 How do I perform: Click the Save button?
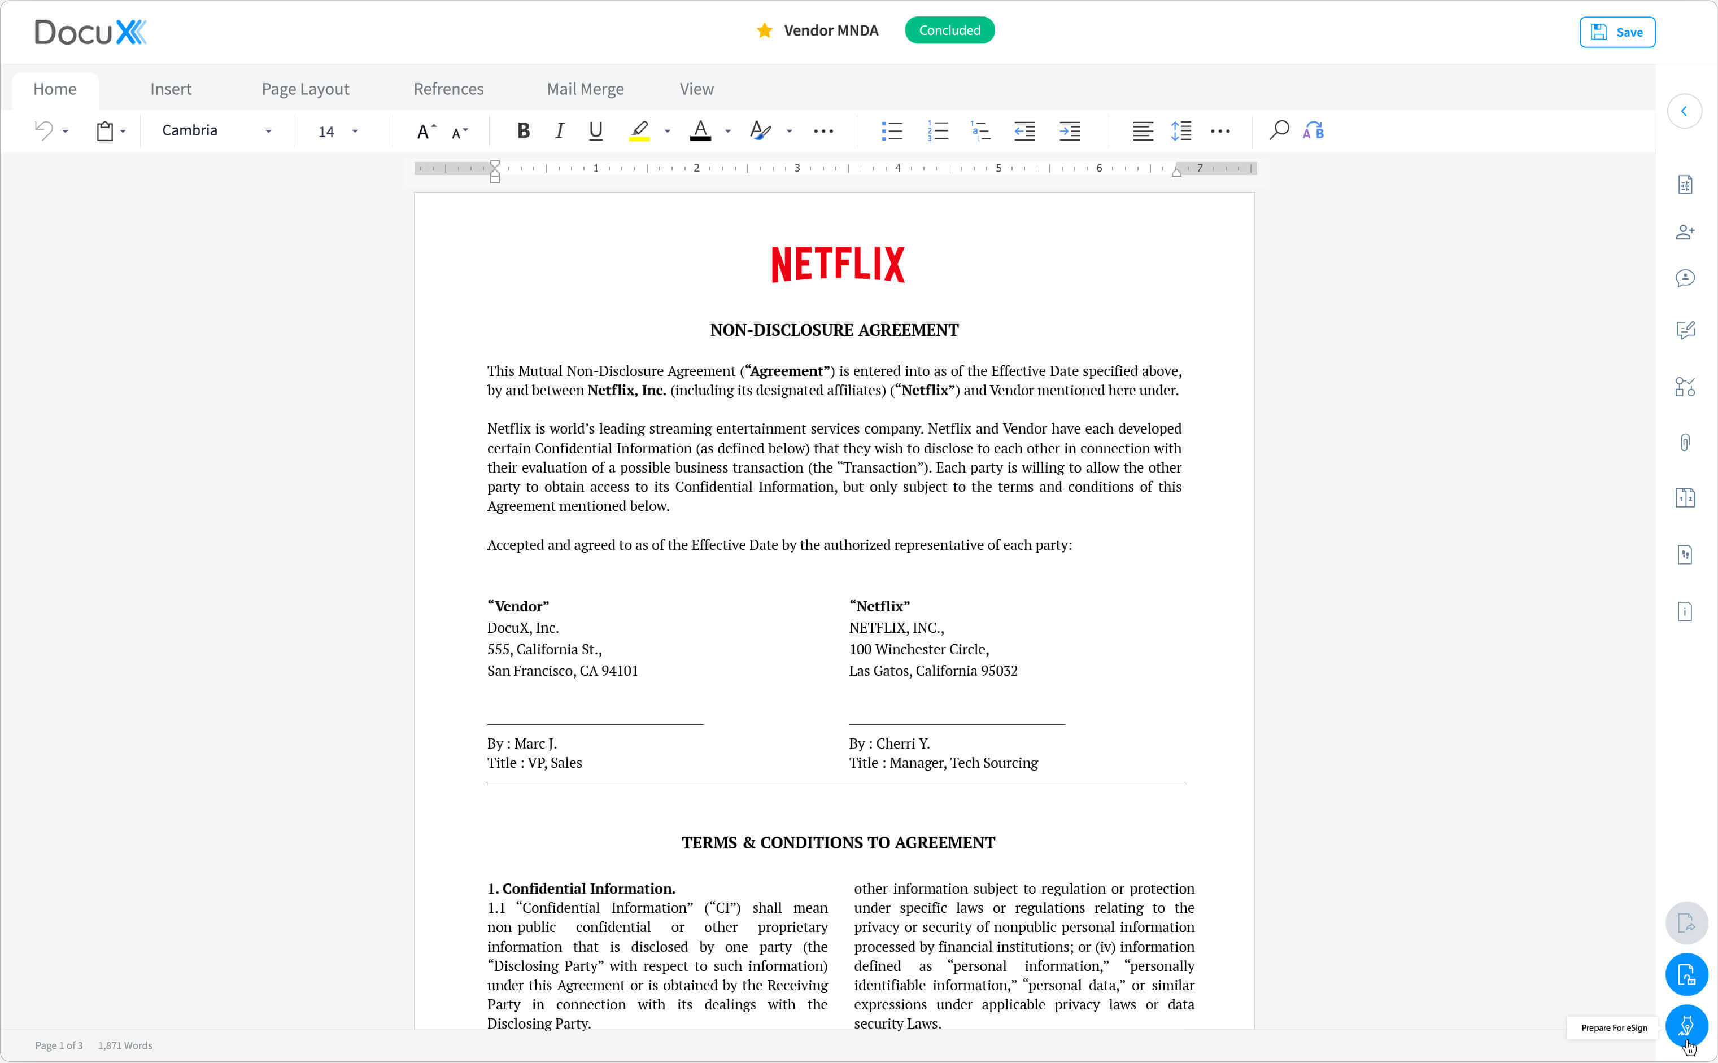click(1617, 32)
